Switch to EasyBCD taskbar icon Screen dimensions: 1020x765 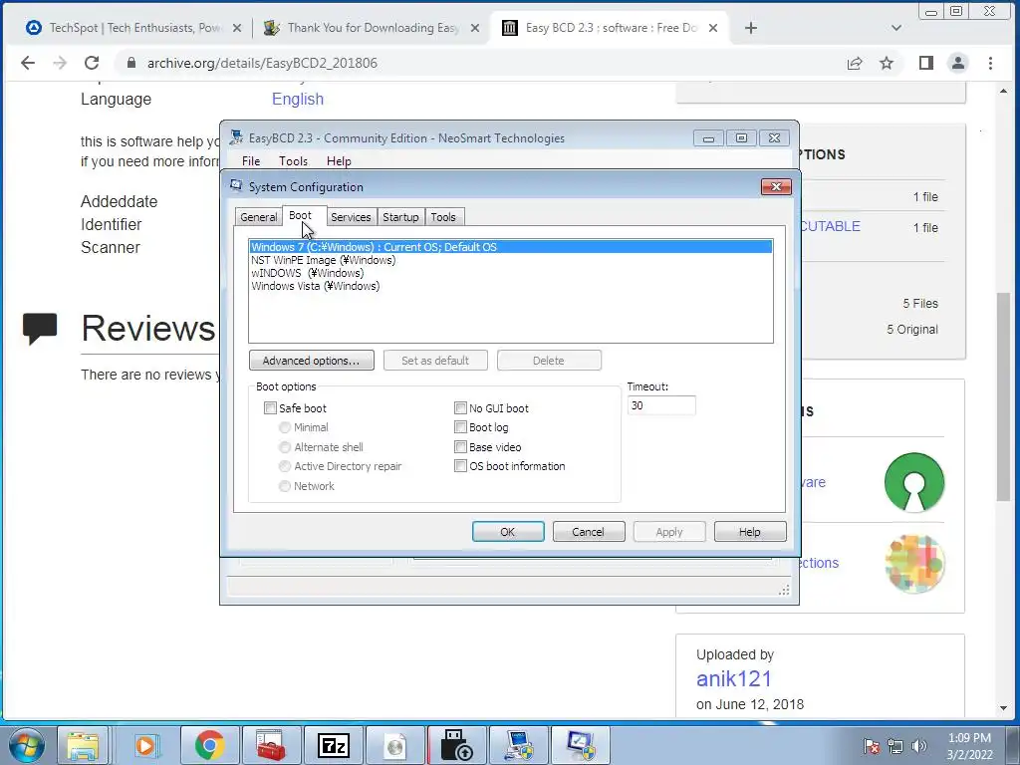[x=518, y=745]
